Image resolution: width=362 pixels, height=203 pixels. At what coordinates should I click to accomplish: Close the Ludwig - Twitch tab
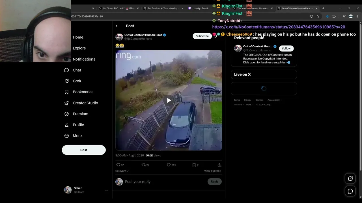pyautogui.click(x=227, y=8)
